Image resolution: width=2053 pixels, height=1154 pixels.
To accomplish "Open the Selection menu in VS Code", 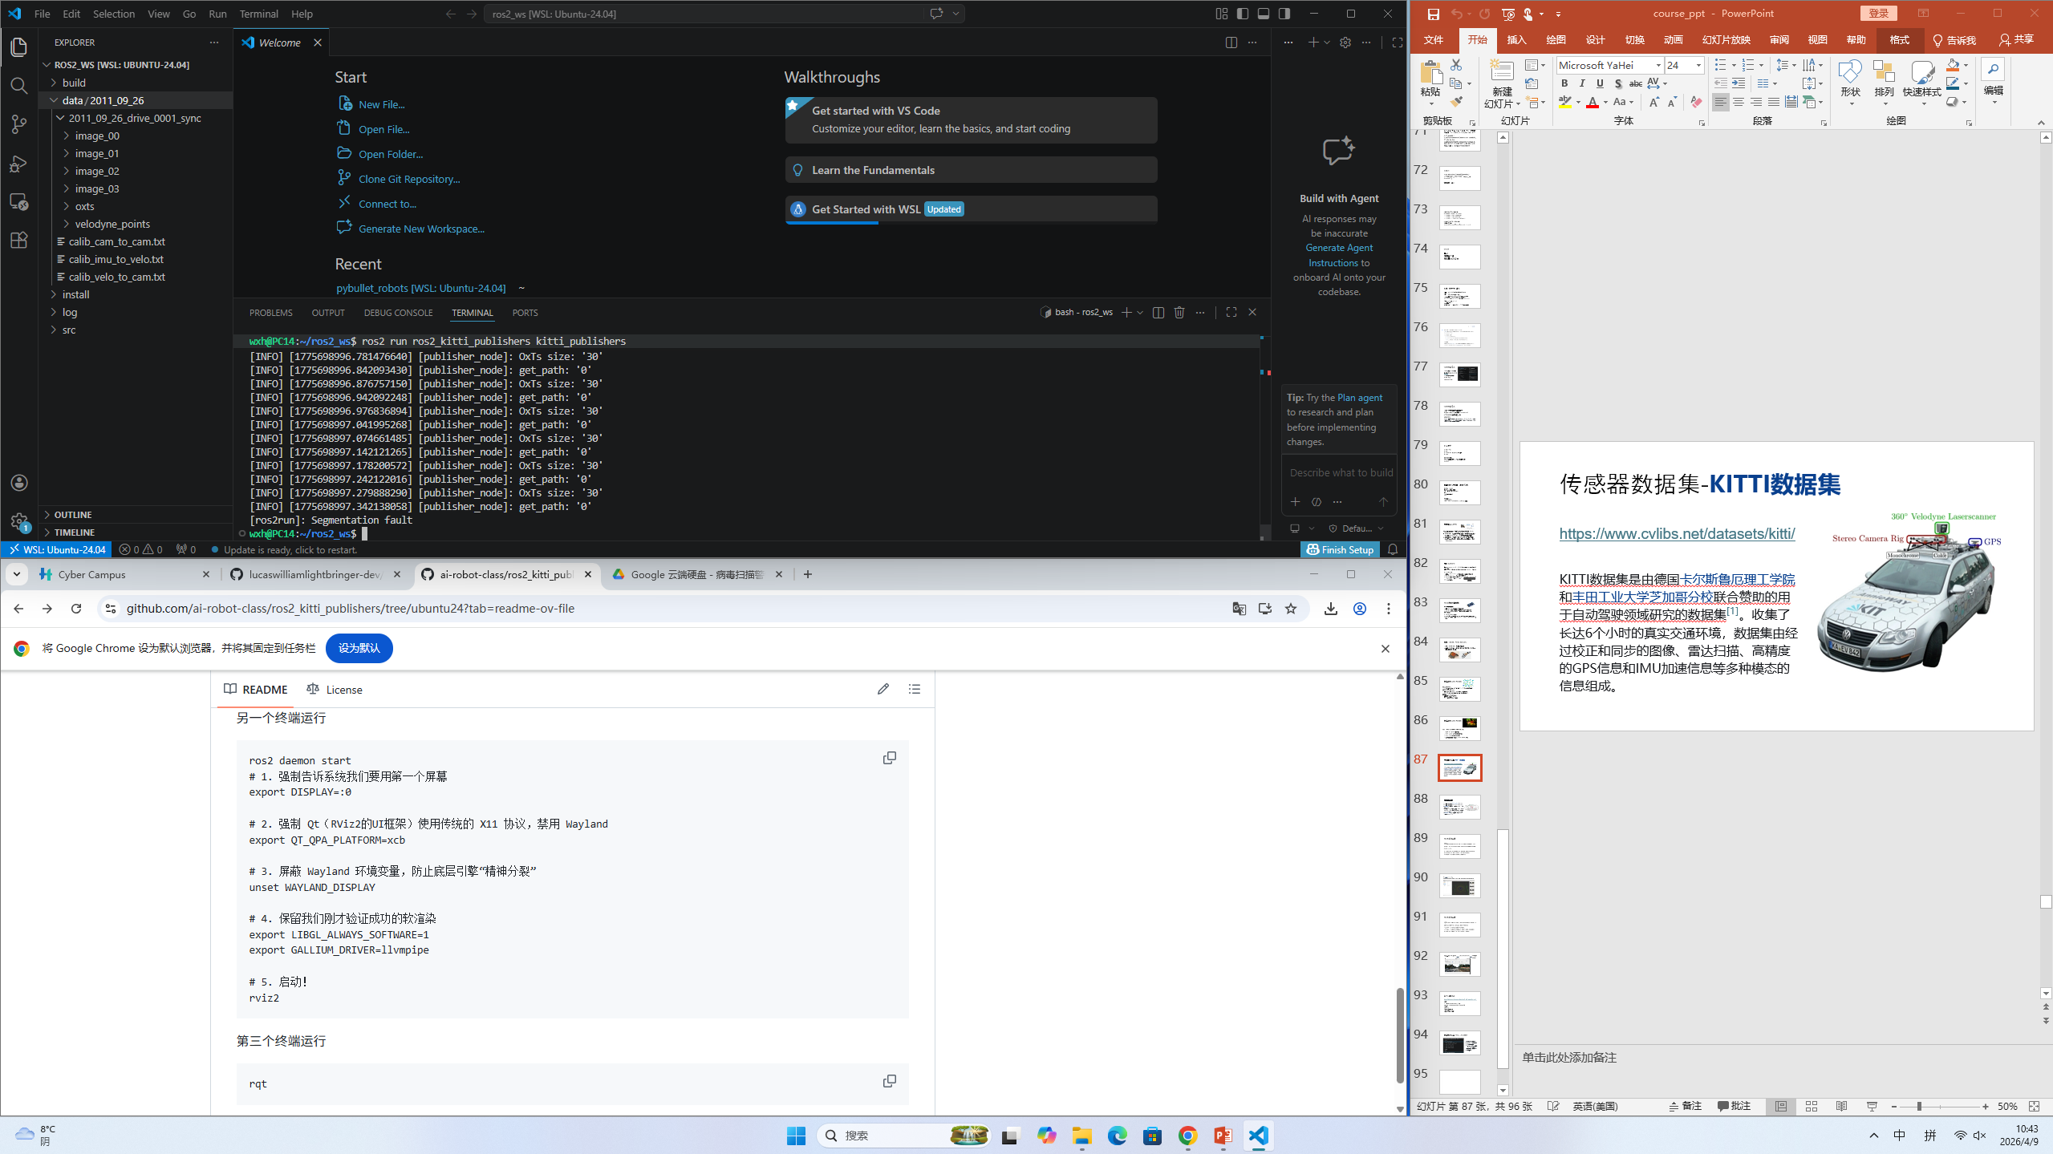I will (114, 14).
